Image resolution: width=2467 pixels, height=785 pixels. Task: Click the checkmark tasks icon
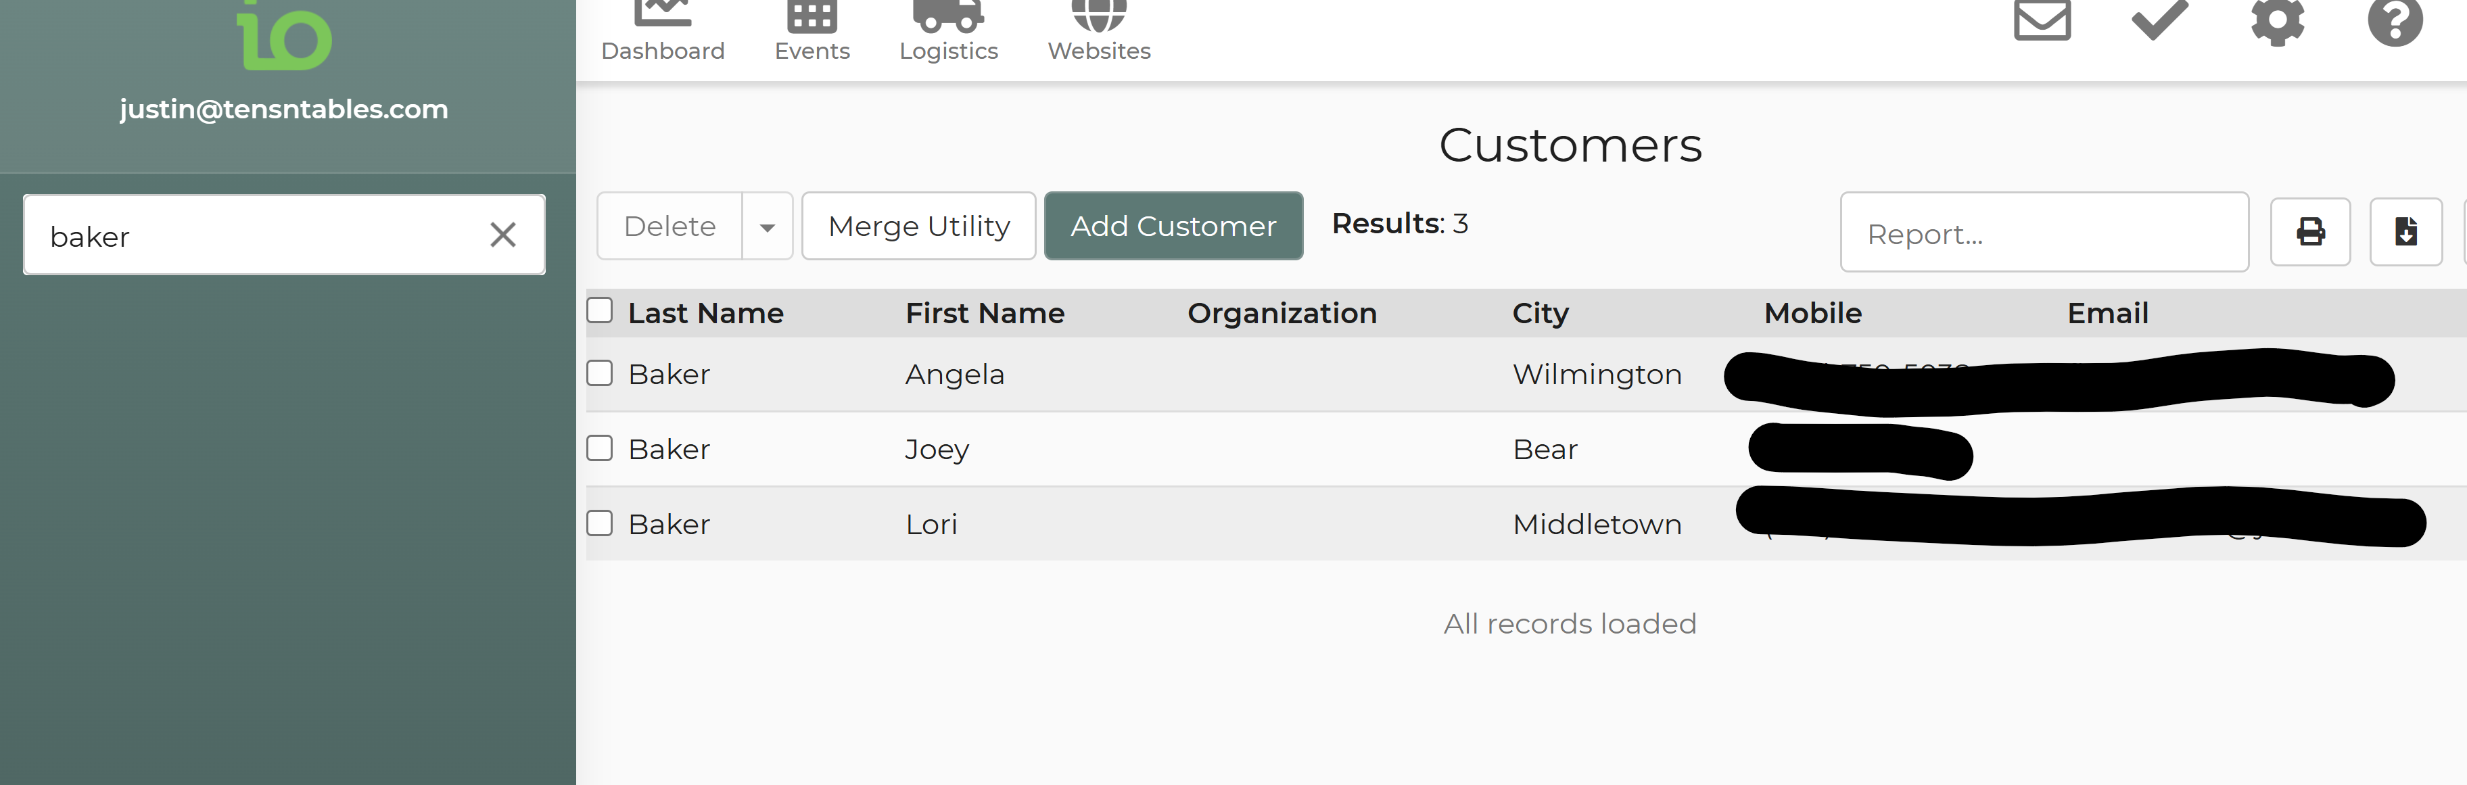2159,19
